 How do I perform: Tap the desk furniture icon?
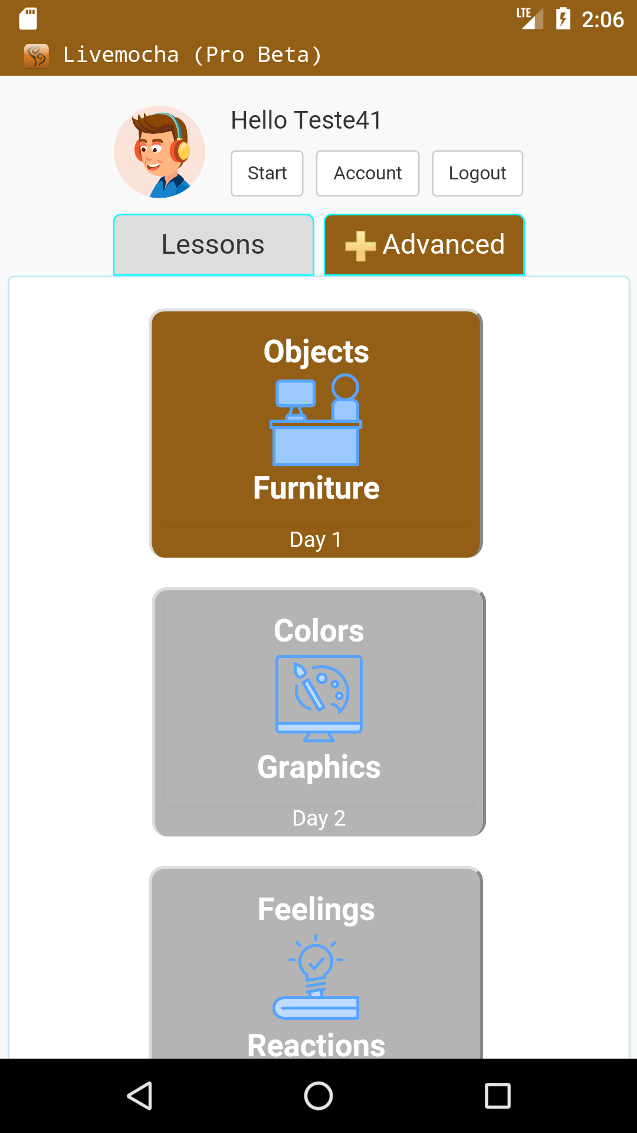316,420
